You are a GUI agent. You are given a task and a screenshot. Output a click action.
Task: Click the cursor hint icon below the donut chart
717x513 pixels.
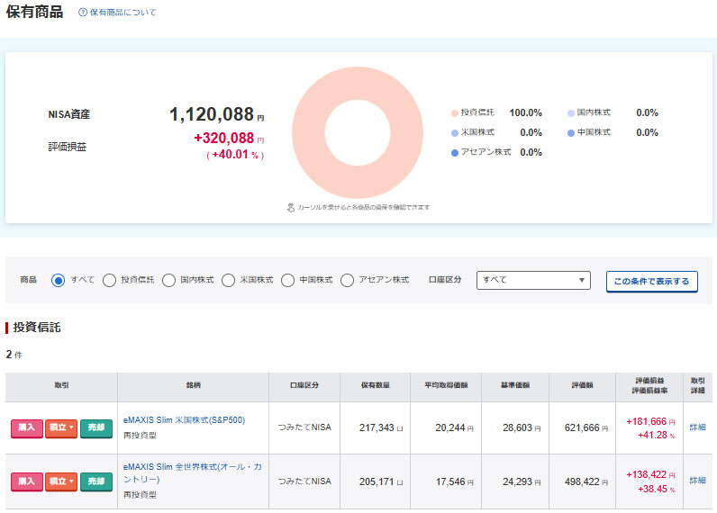(x=291, y=207)
